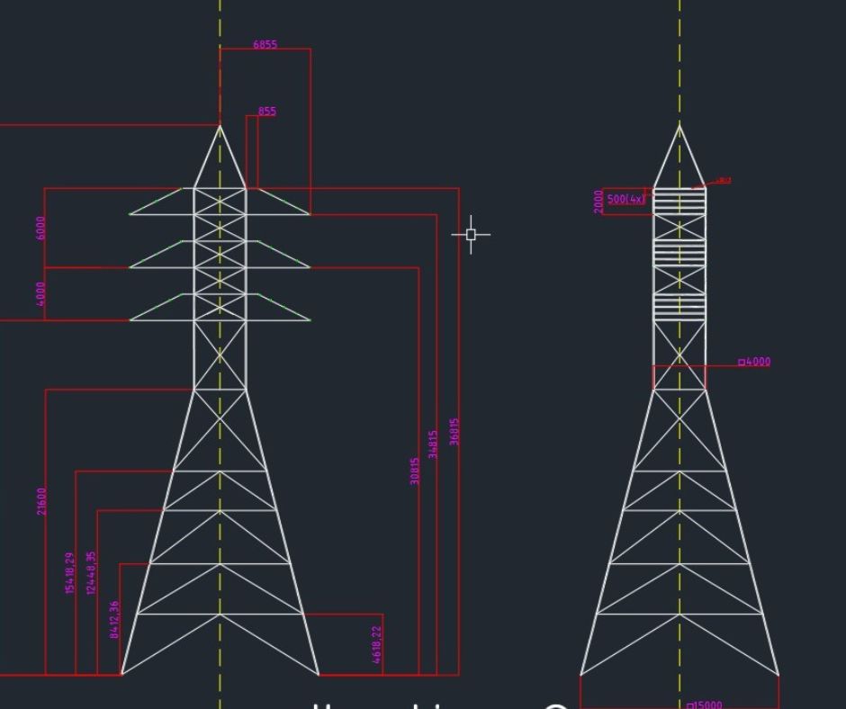This screenshot has height=709, width=846.
Task: Click the vertical 4000 dimension on left
Action: point(40,293)
